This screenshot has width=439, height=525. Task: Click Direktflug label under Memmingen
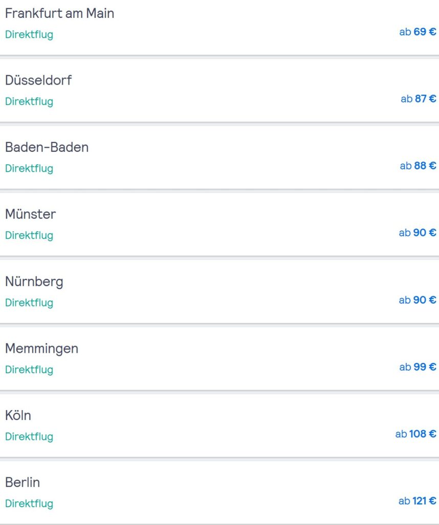[x=29, y=370]
